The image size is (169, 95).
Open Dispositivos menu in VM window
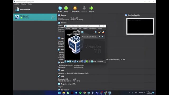coord(93,28)
